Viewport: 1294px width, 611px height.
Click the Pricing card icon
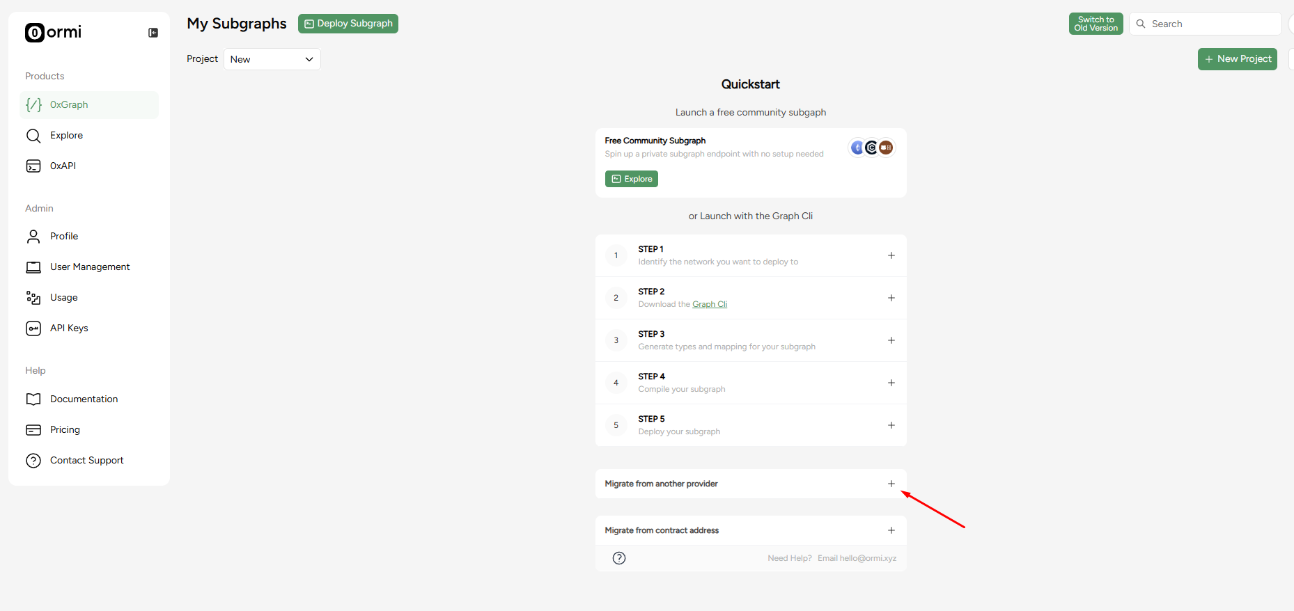(x=33, y=430)
